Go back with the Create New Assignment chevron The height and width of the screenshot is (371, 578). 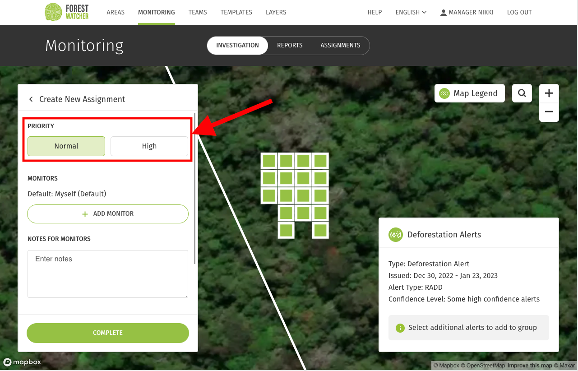(31, 99)
